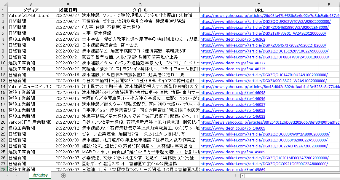Select row 28 header
The height and width of the screenshot is (180, 340).
4,169
